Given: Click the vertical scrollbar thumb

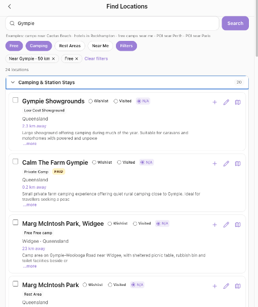Looking at the screenshot, I should [257, 28].
